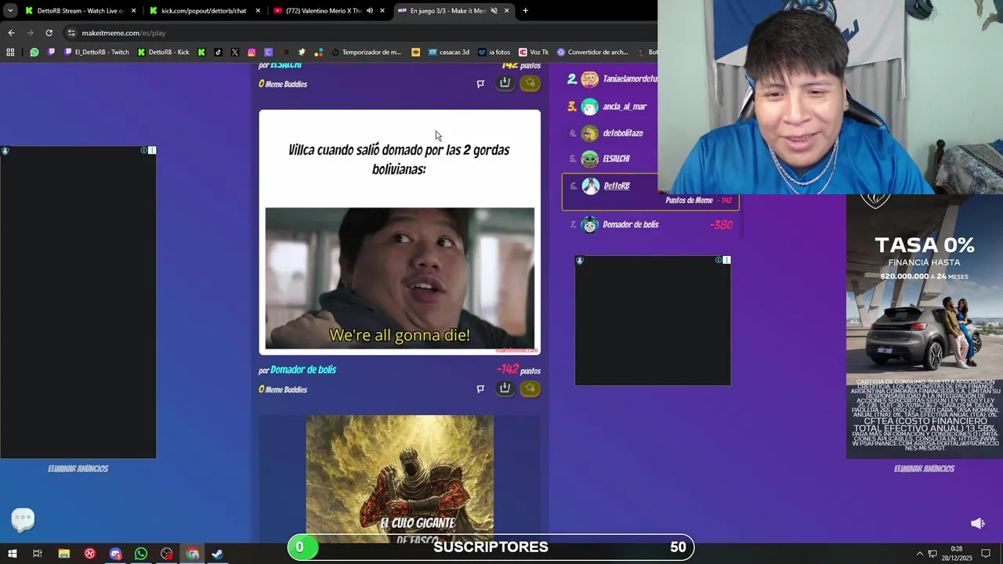The height and width of the screenshot is (564, 1003).
Task: Click detobolitazo avatar in ranking
Action: [x=590, y=133]
